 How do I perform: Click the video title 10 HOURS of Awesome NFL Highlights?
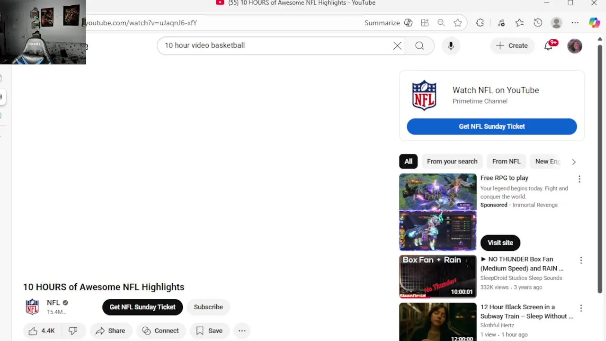pyautogui.click(x=104, y=287)
